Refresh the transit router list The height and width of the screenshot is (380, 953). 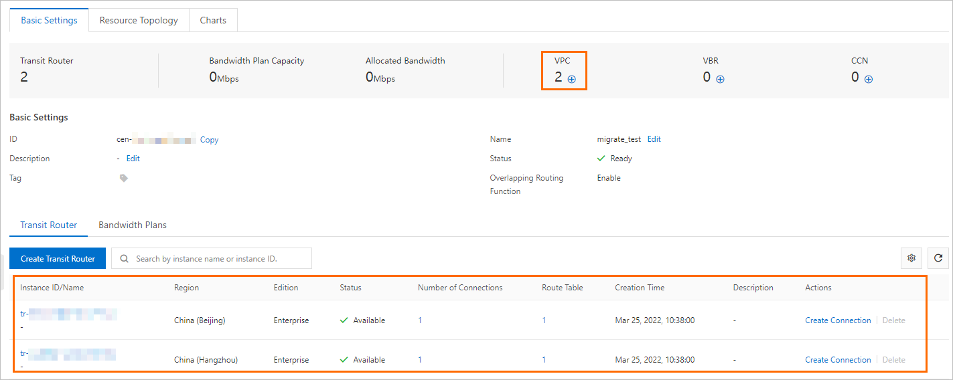[938, 258]
